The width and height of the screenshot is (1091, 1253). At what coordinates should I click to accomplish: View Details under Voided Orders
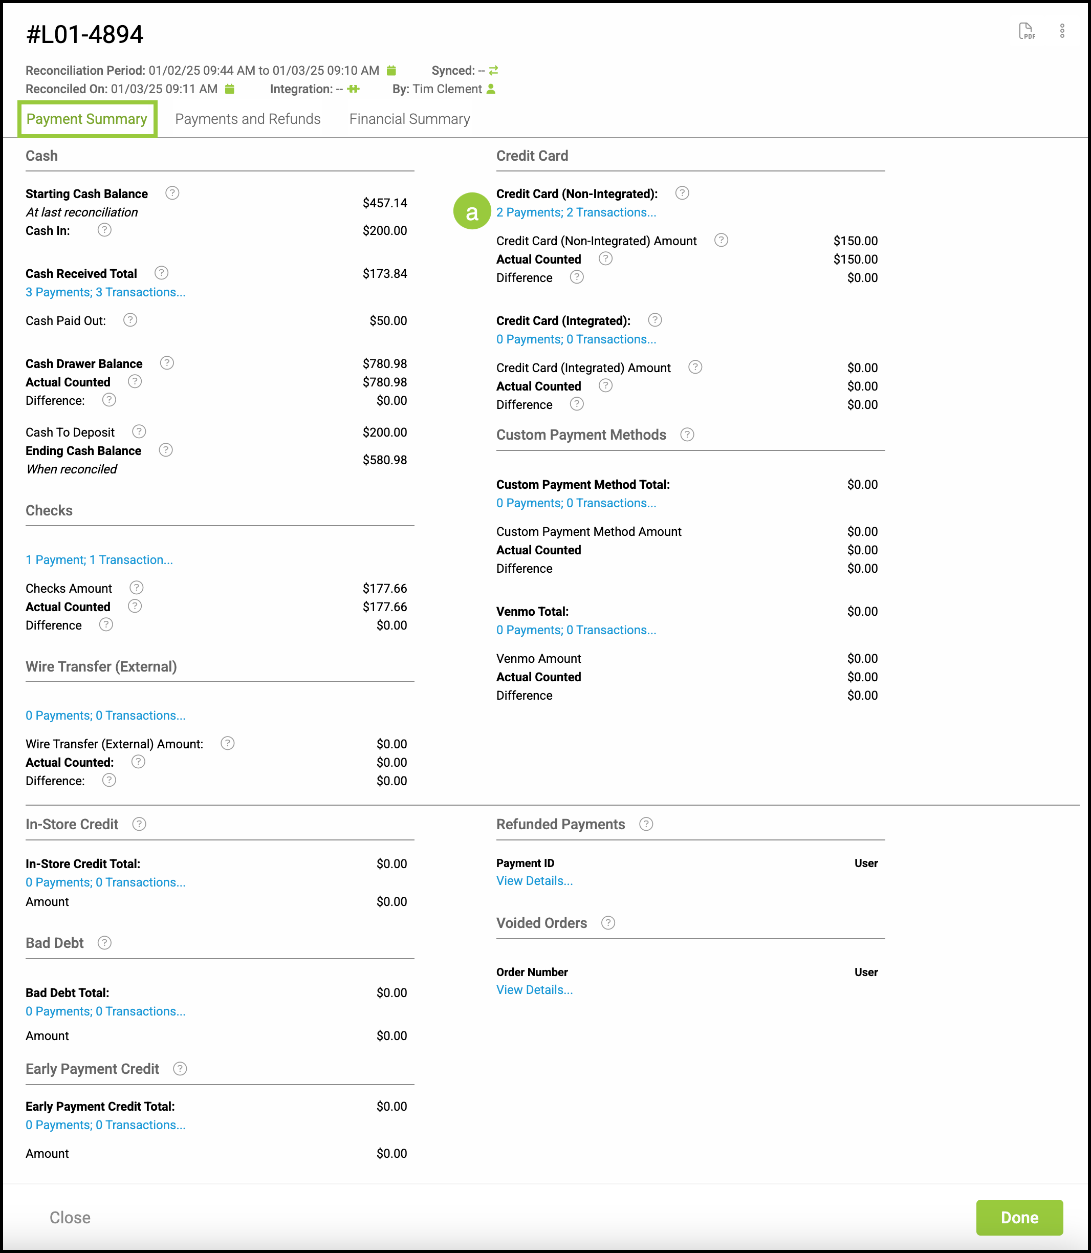click(534, 990)
